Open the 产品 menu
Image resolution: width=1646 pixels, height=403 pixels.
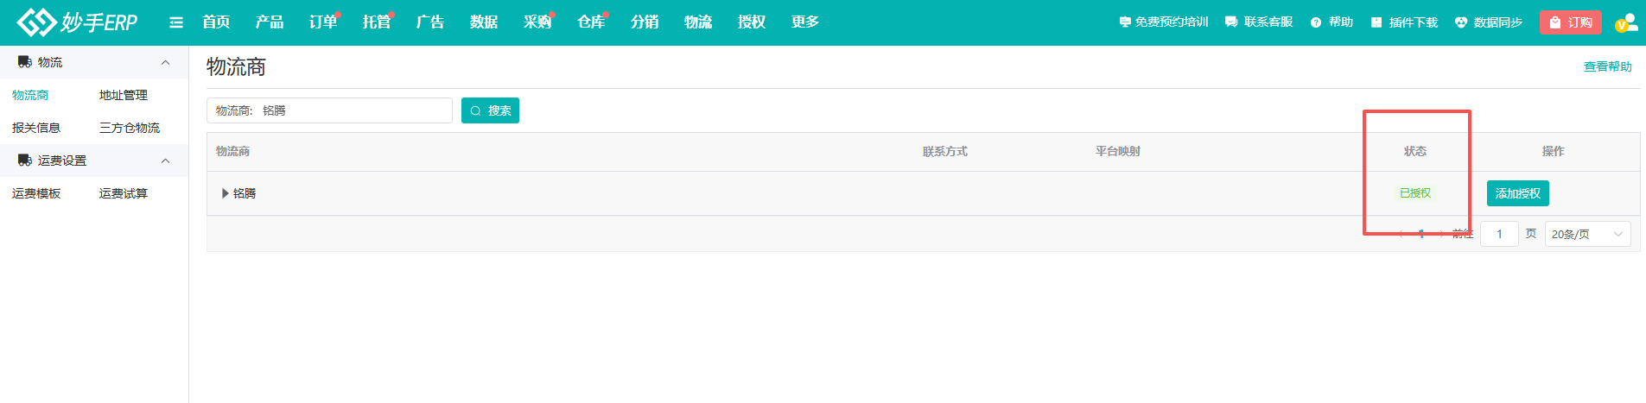[270, 22]
